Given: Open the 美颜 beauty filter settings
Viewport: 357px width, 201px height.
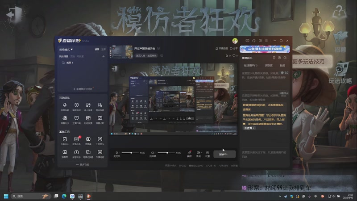Looking at the screenshot, I should (189, 154).
